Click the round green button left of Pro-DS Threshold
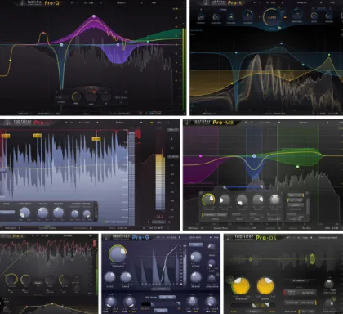Viewport: 343px width, 314px height. tap(229, 280)
